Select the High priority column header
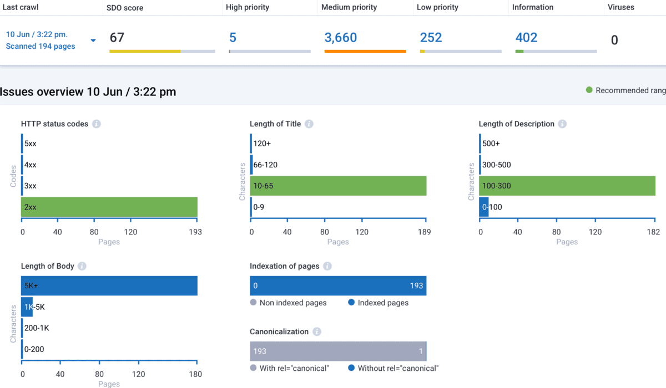This screenshot has width=666, height=388. (x=246, y=7)
